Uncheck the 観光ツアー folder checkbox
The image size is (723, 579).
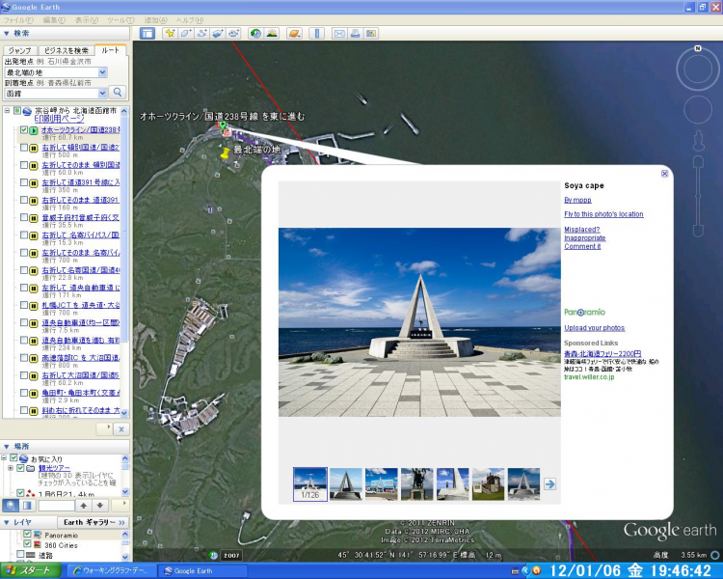coord(20,468)
